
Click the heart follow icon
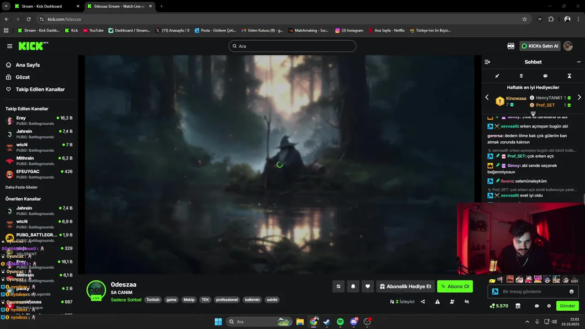click(368, 287)
